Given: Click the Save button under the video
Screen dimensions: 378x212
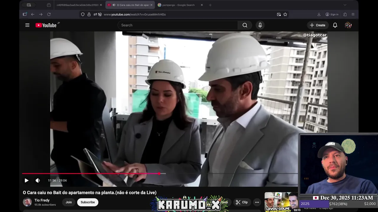Looking at the screenshot, I should tap(224, 202).
